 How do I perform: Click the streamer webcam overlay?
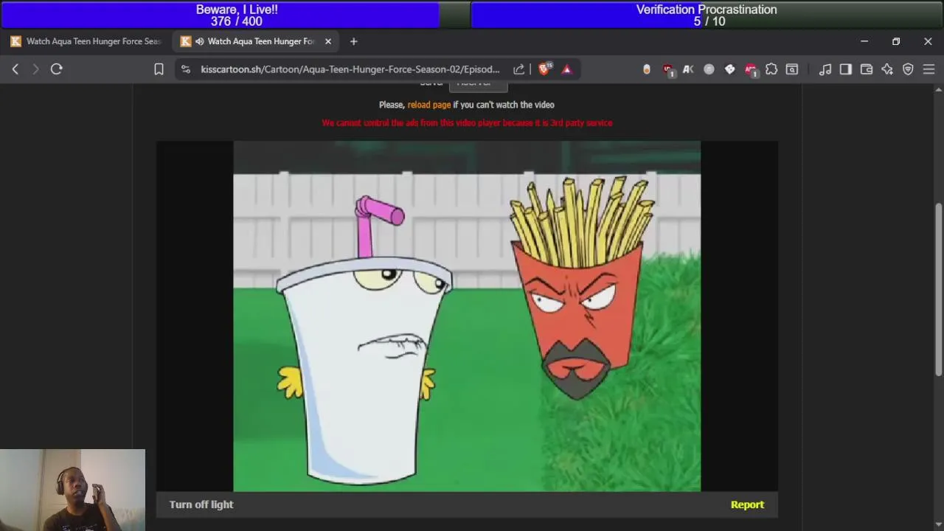pyautogui.click(x=72, y=490)
